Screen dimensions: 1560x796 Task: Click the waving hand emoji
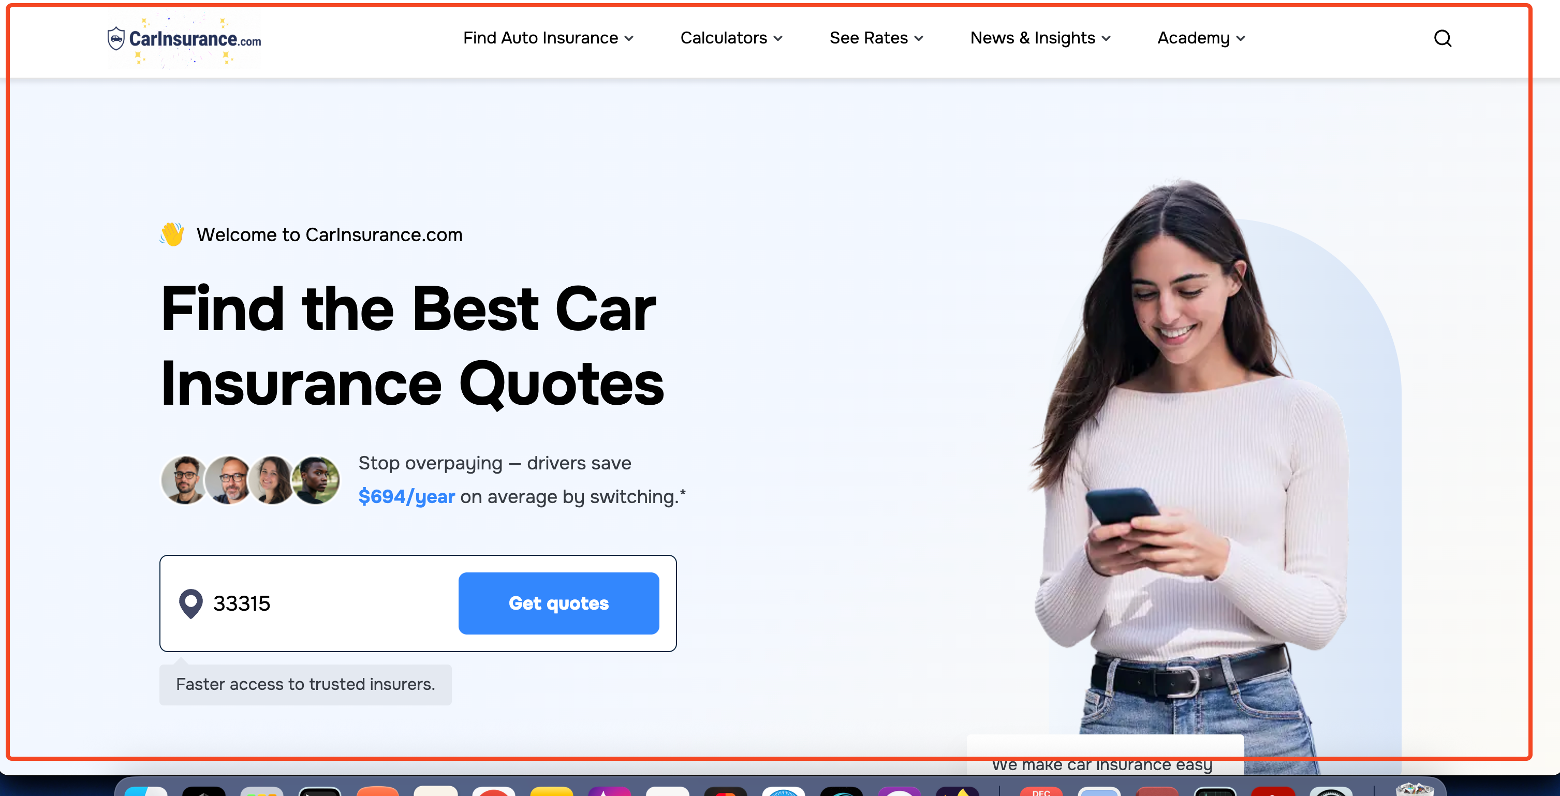point(171,234)
